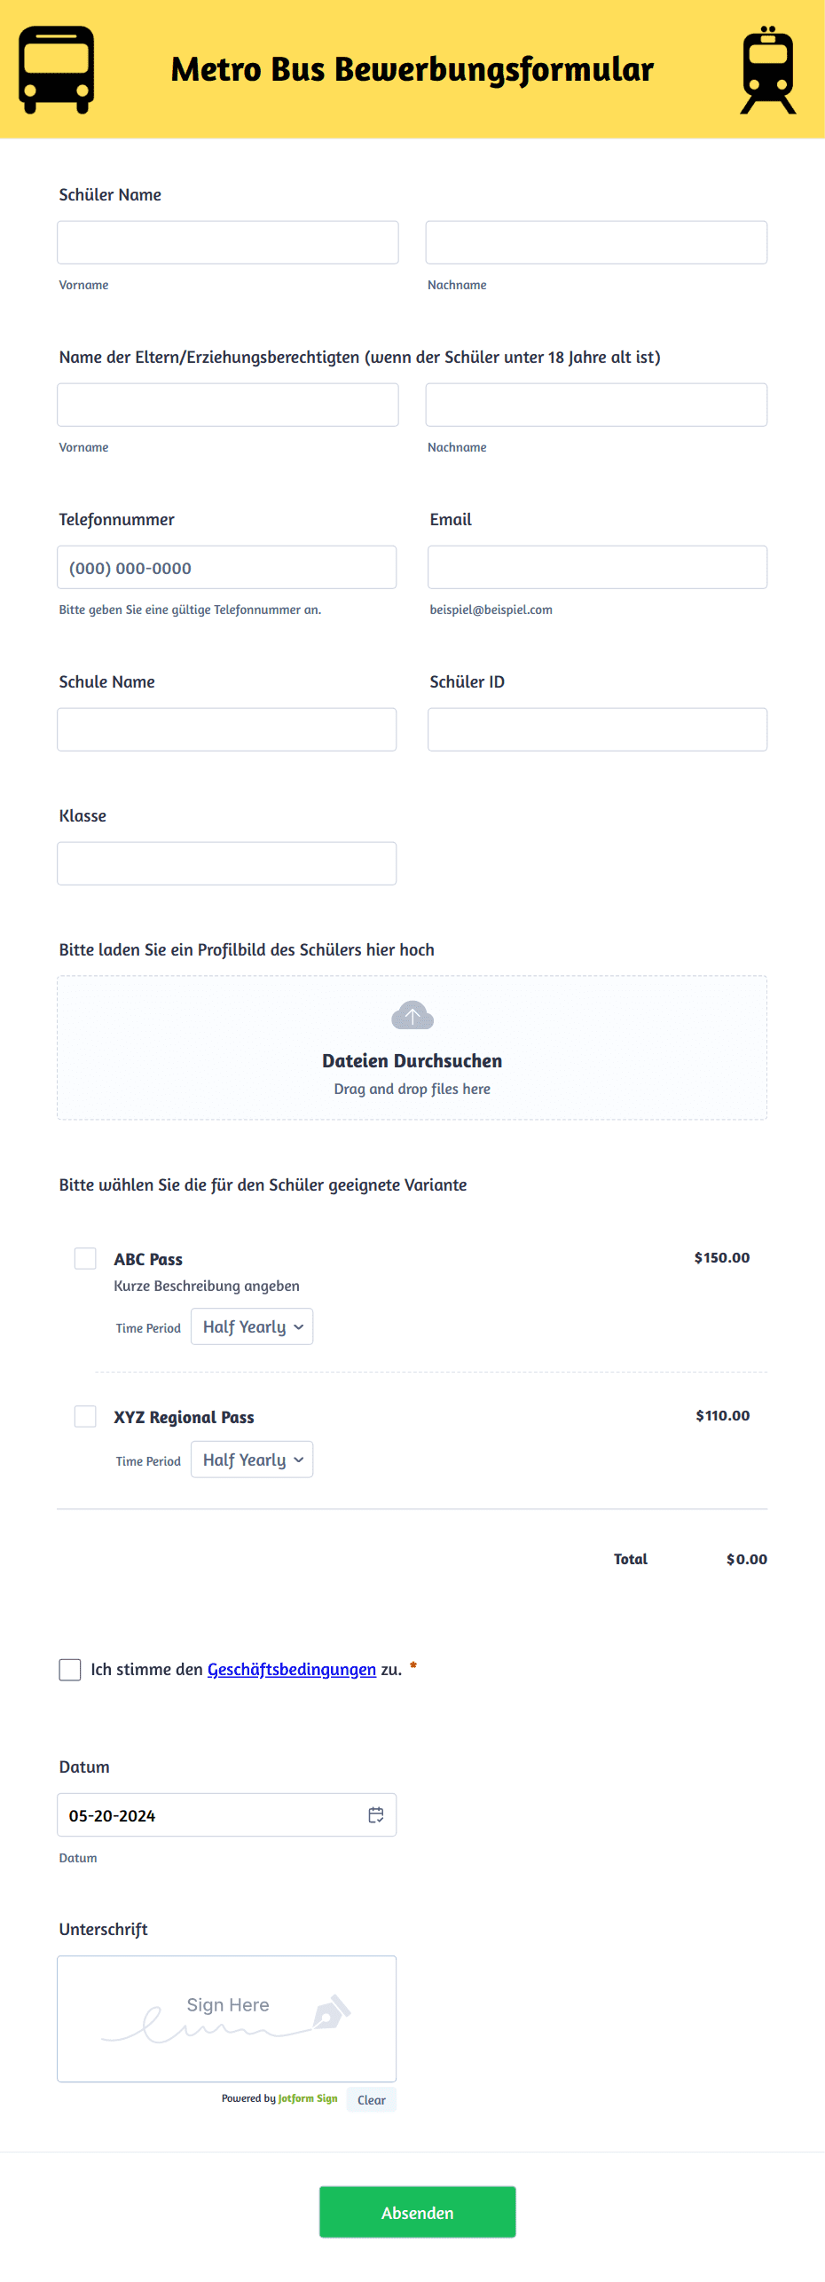
Task: Click the Schüler ID field
Action: pos(597,729)
